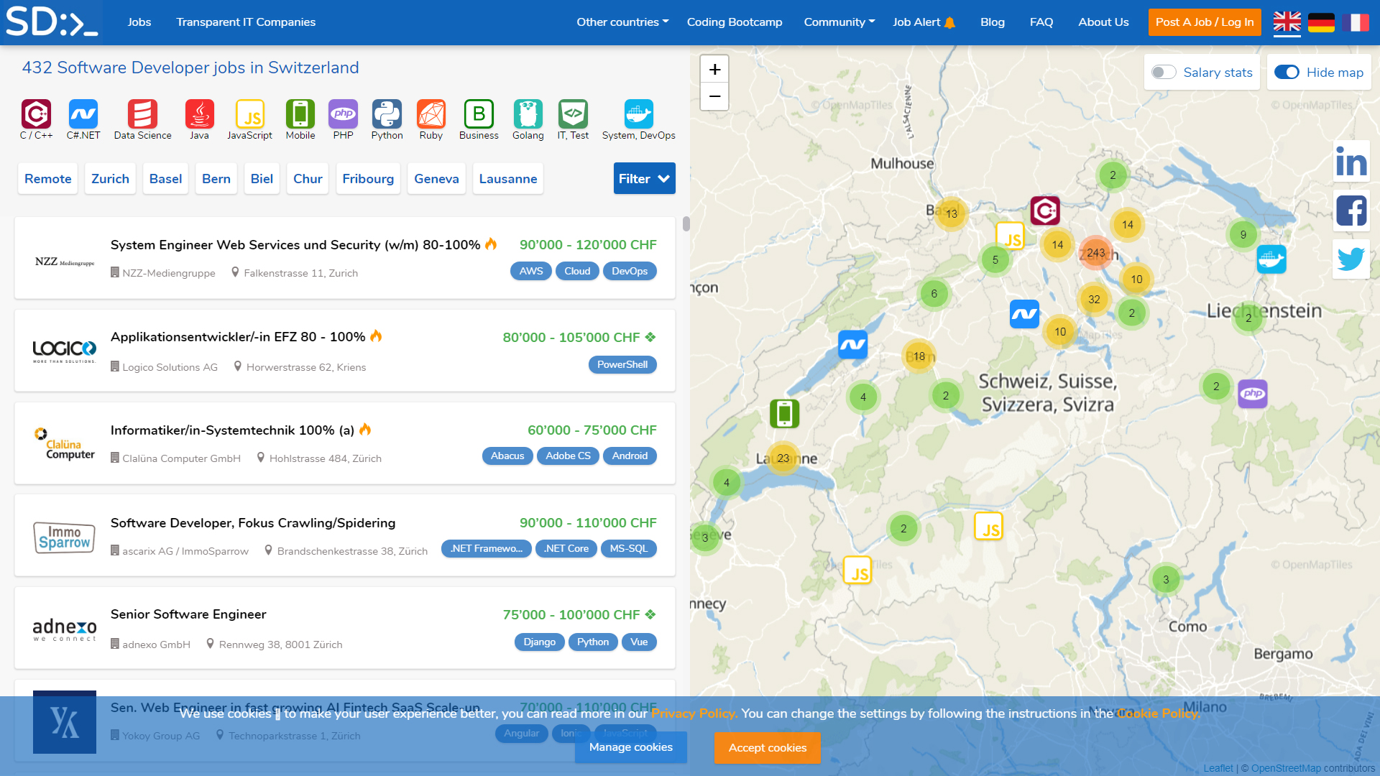Open the OpenStreetMap attribution link
Viewport: 1380px width, 776px height.
tap(1286, 768)
